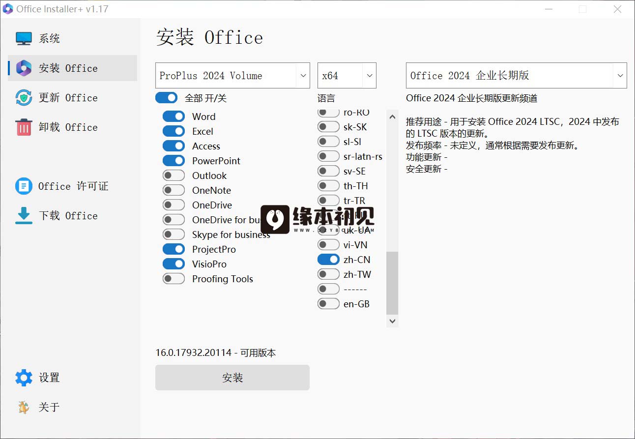The height and width of the screenshot is (439, 635).
Task: Turn on sl-SI language toggle
Action: click(328, 142)
